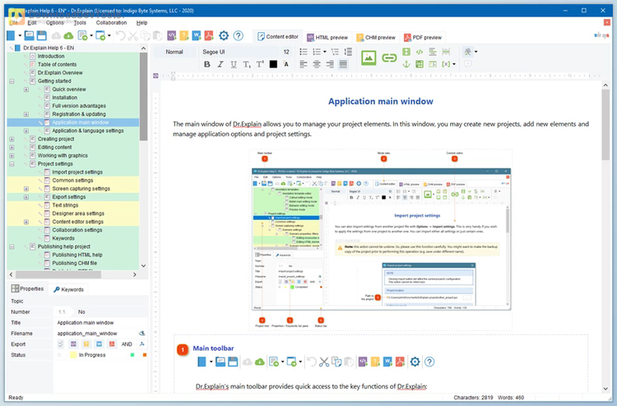617x406 pixels.
Task: Click the Insert table grid icon
Action: point(420,63)
